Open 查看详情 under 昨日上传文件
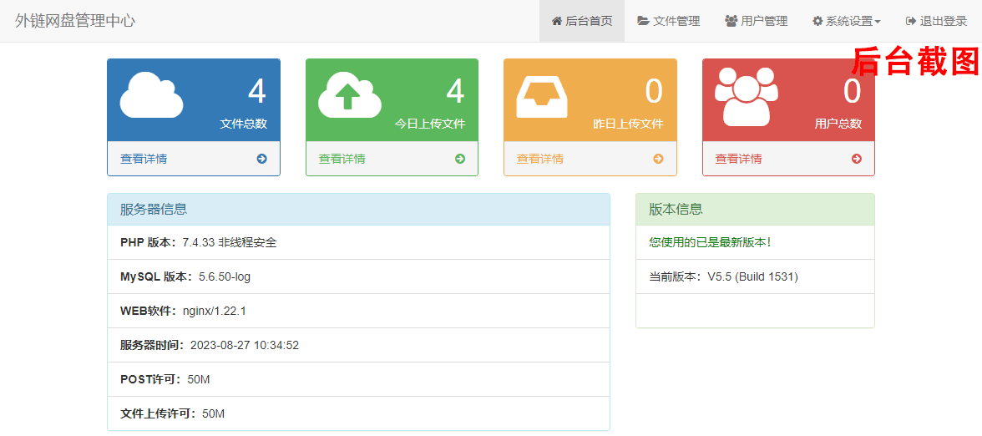This screenshot has height=436, width=982. (x=539, y=159)
